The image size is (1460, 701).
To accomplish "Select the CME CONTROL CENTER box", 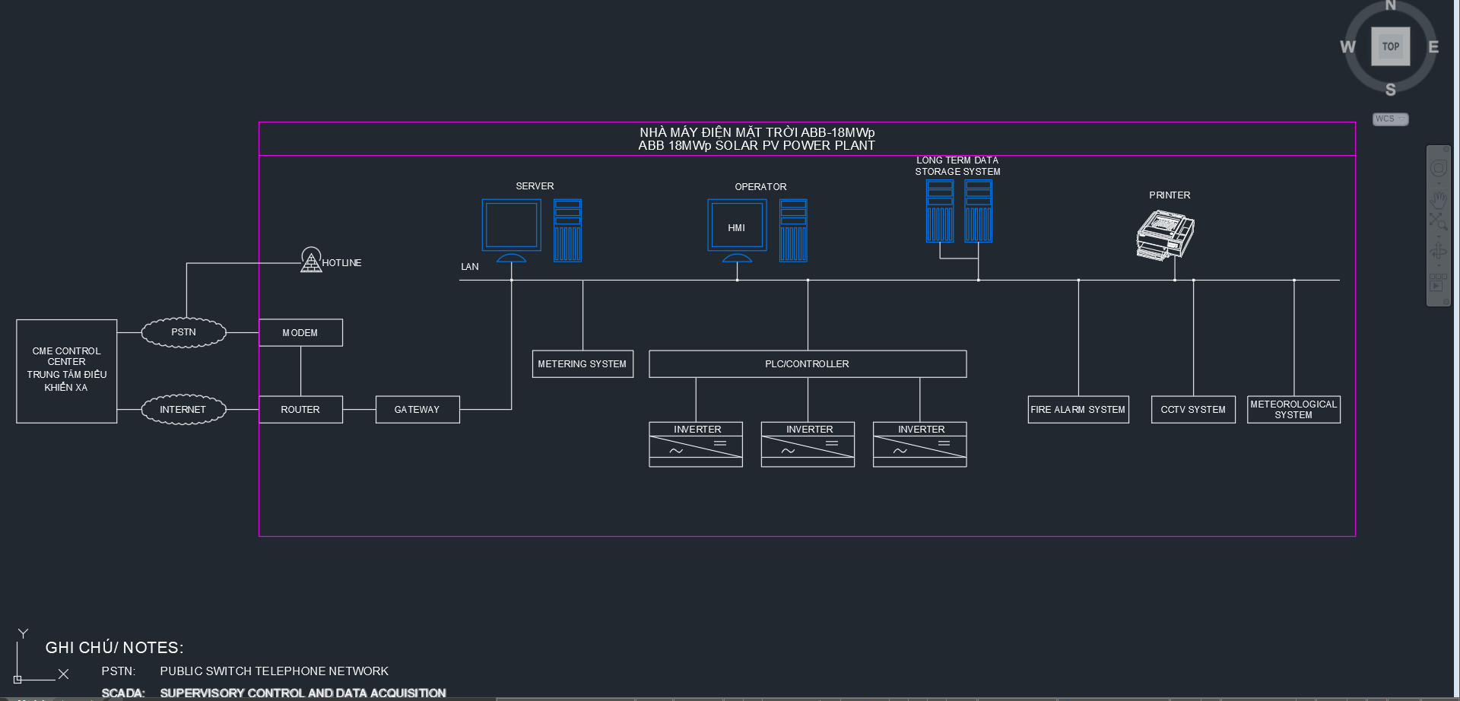I will pos(67,371).
